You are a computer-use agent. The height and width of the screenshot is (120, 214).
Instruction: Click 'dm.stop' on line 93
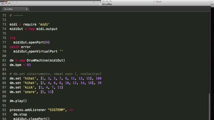[x=20, y=114]
